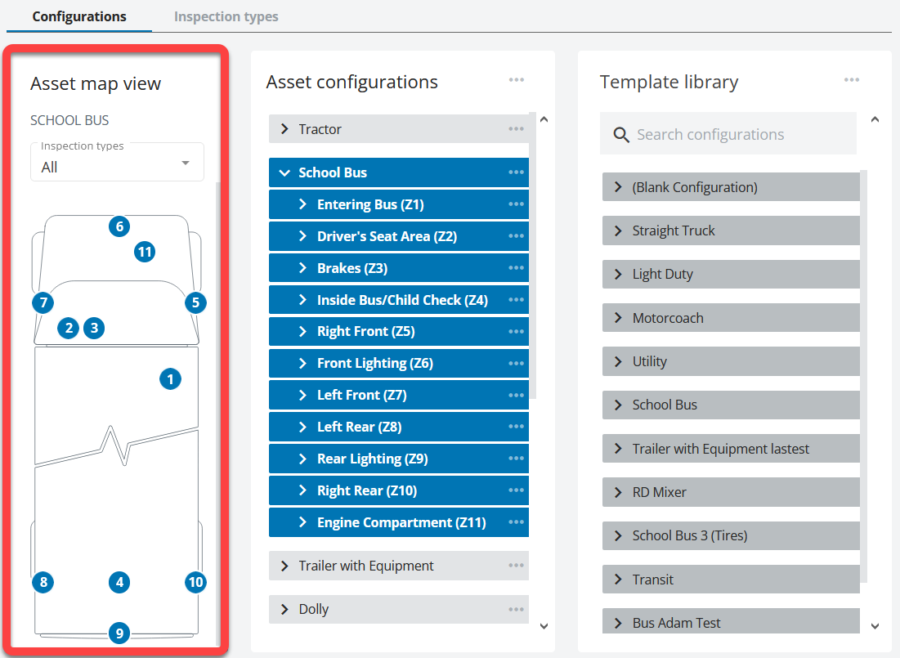Open the Template library panel options menu
Screen dimensions: 900x658
[x=851, y=80]
